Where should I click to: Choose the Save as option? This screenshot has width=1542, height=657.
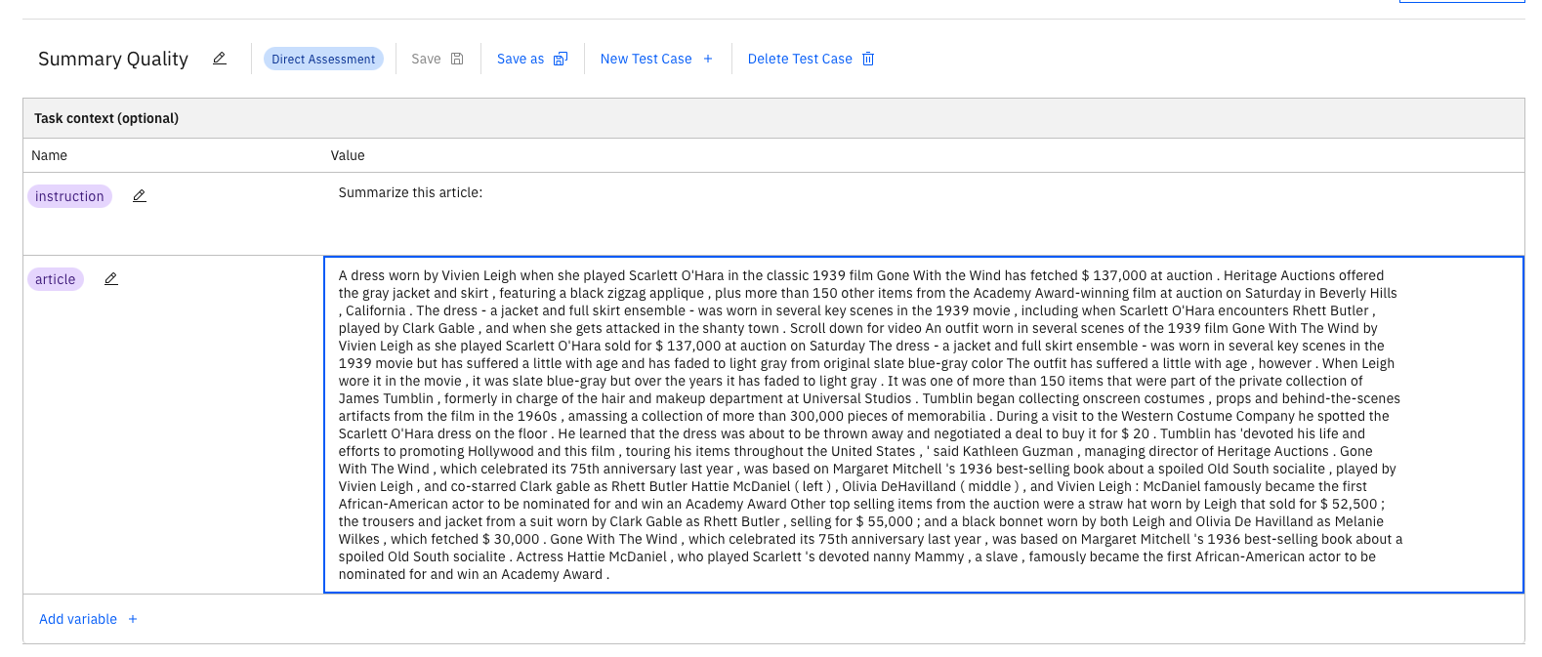pos(521,59)
